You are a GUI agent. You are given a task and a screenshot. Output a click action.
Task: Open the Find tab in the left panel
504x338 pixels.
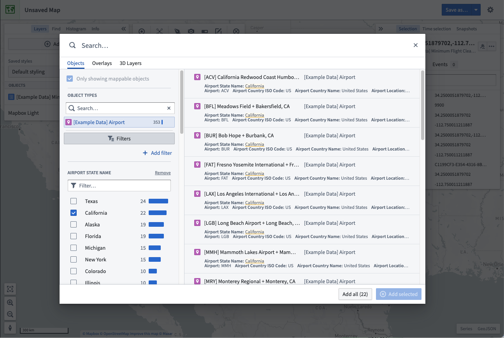point(56,29)
